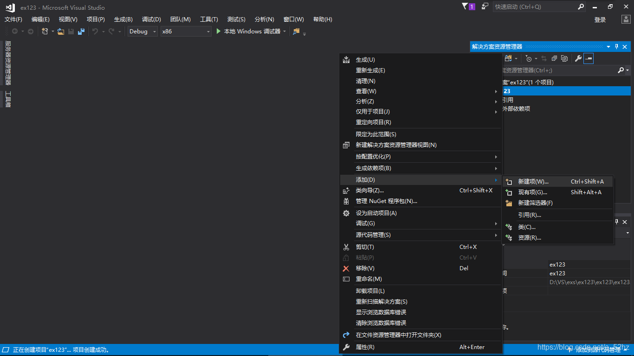Click 生成(U) in the context menu

click(421, 60)
